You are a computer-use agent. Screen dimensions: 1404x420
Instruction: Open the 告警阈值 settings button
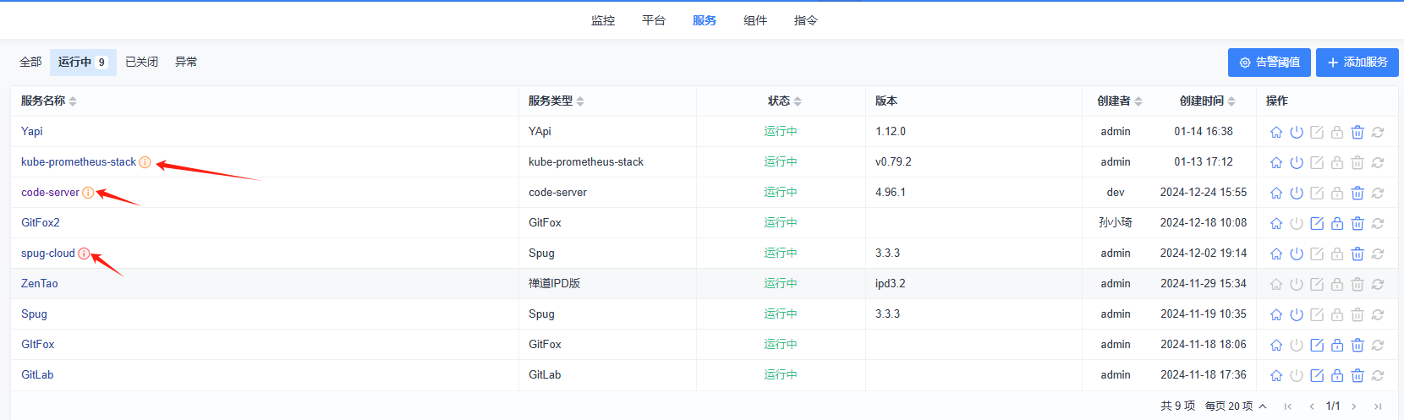(1269, 63)
